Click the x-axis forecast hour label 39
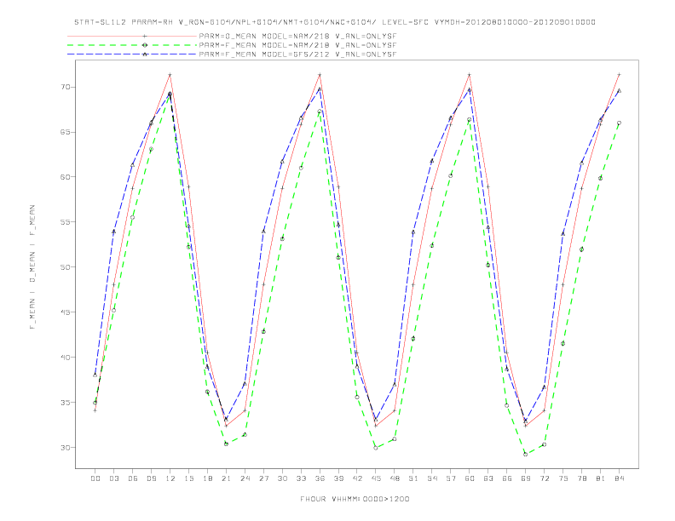Screen dimensions: 675x521 point(338,478)
